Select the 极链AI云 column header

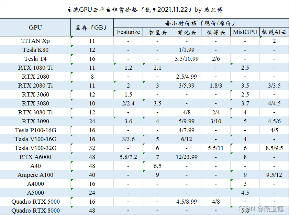[x=274, y=32]
